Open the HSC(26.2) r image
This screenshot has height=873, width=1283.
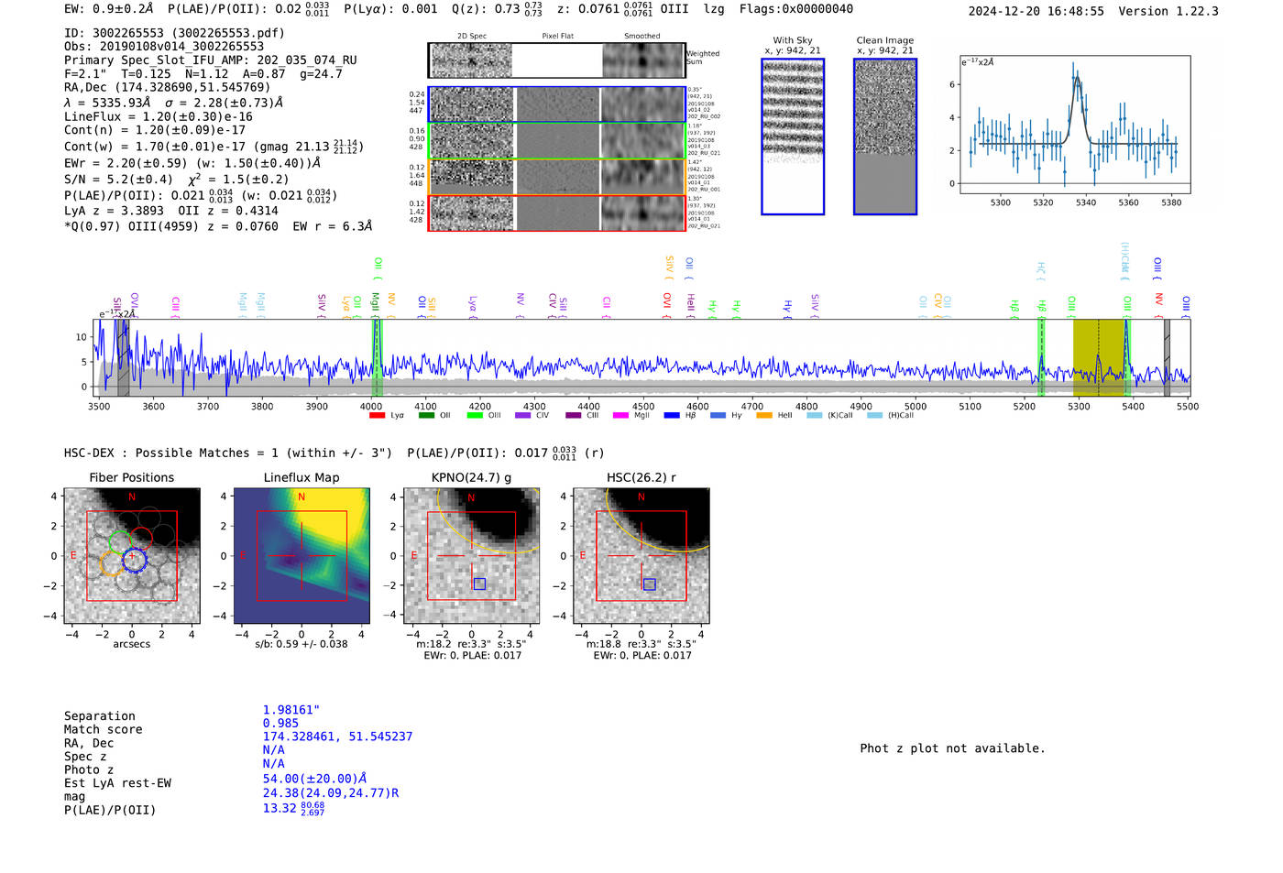(641, 556)
